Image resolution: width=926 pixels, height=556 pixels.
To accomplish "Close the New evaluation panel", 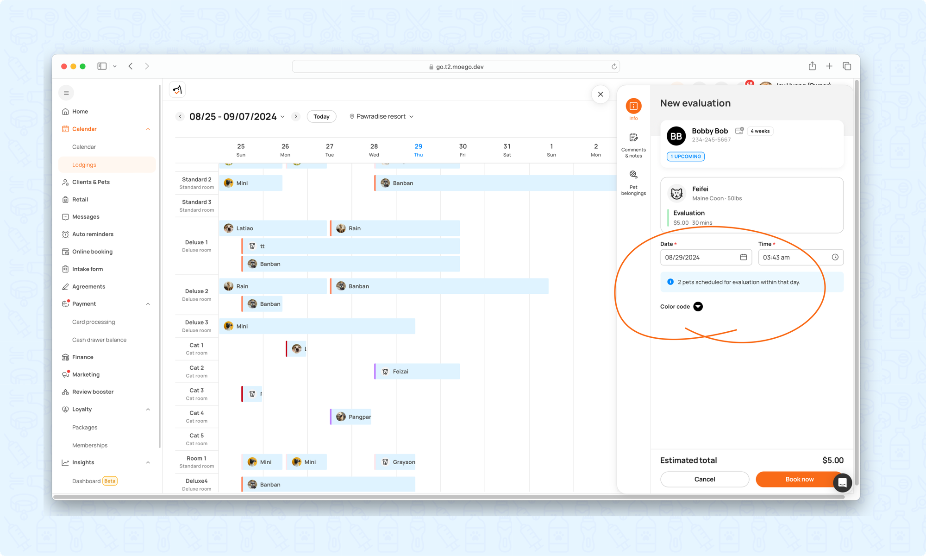I will click(x=600, y=95).
